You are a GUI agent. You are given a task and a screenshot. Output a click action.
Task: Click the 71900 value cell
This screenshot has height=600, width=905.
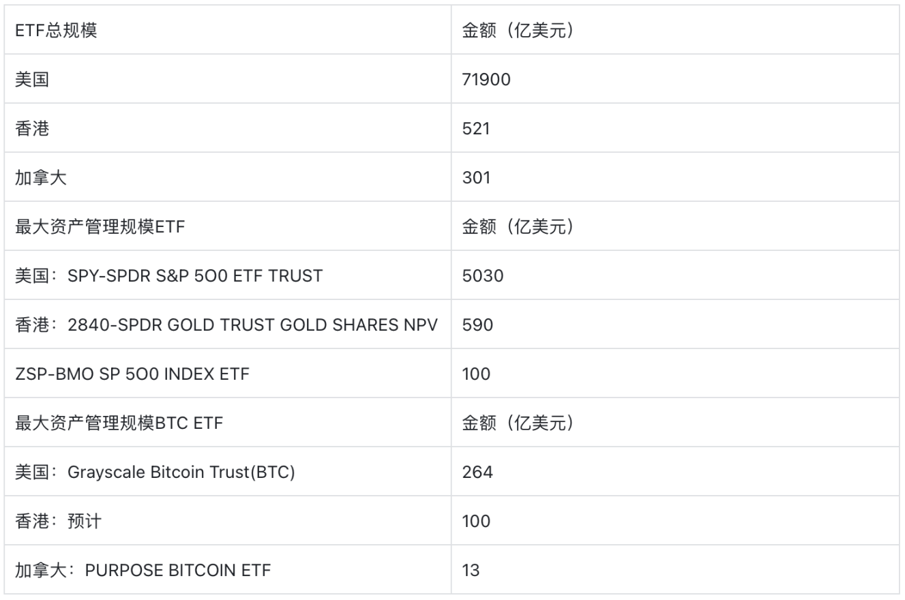point(486,80)
